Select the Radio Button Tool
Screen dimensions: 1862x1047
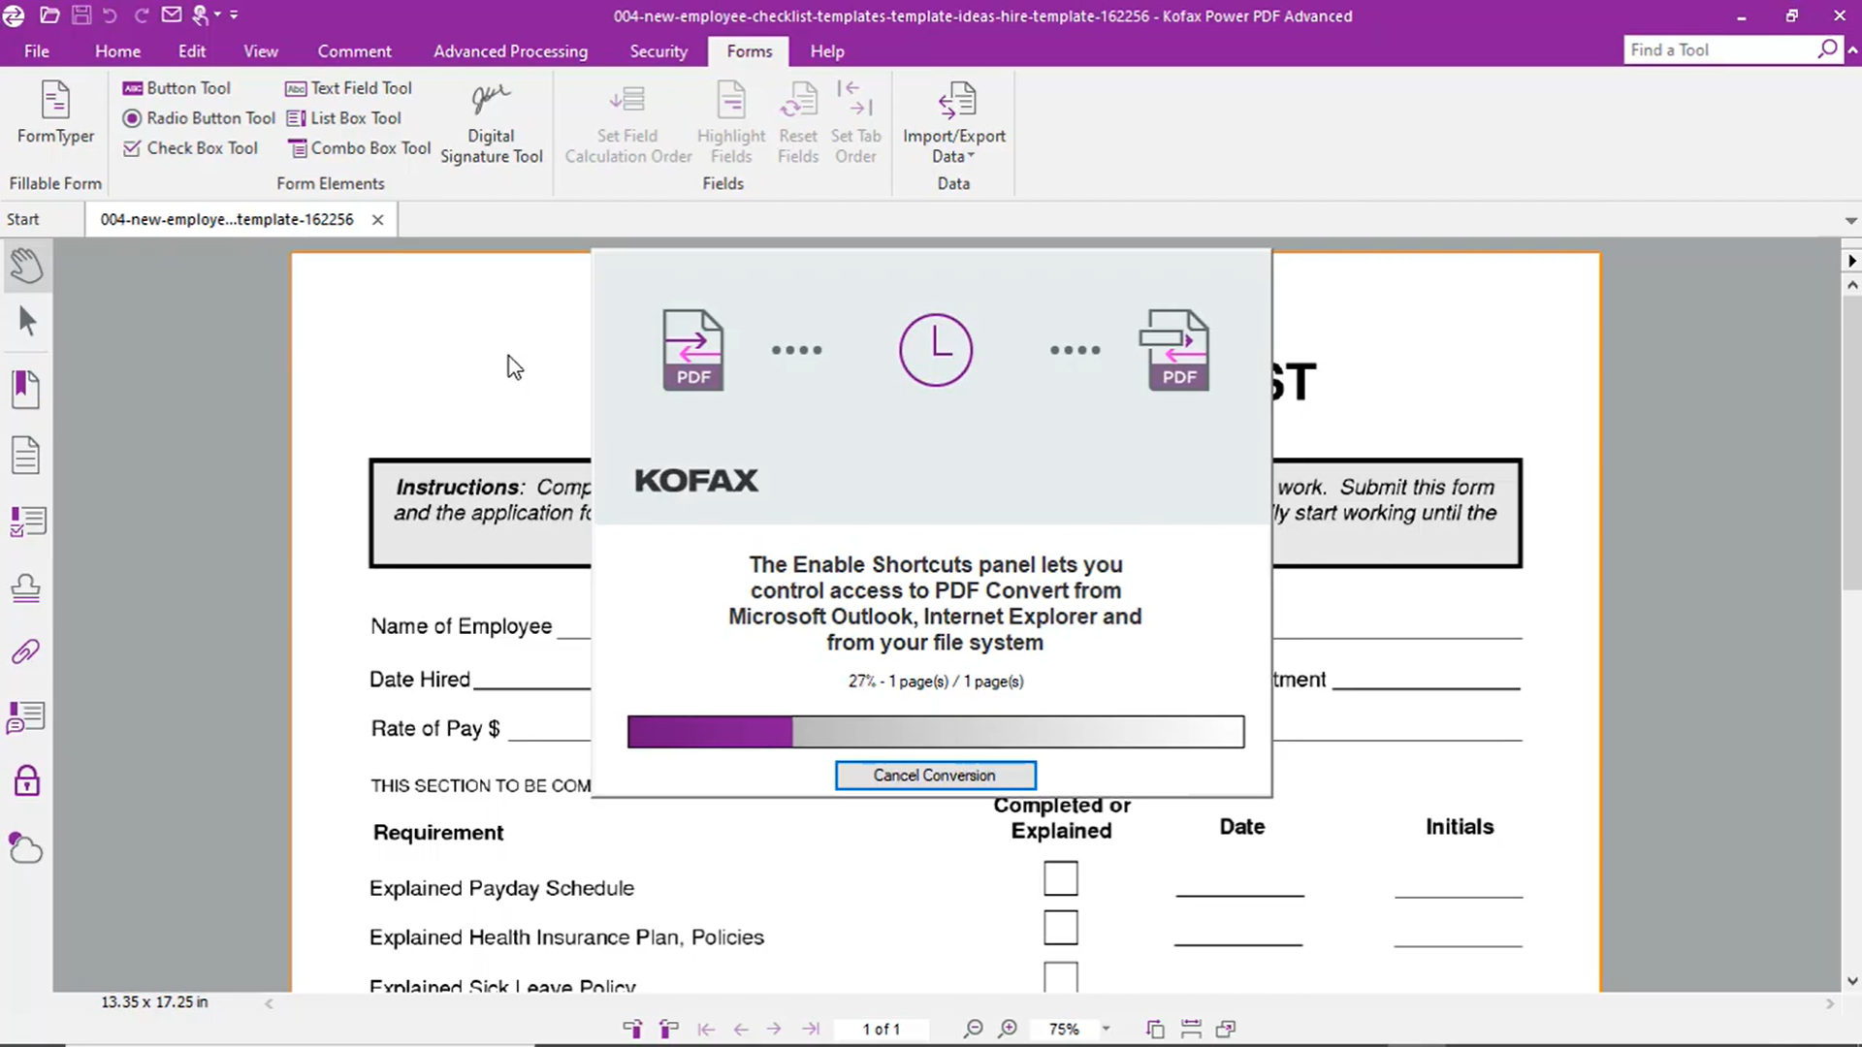pyautogui.click(x=199, y=118)
